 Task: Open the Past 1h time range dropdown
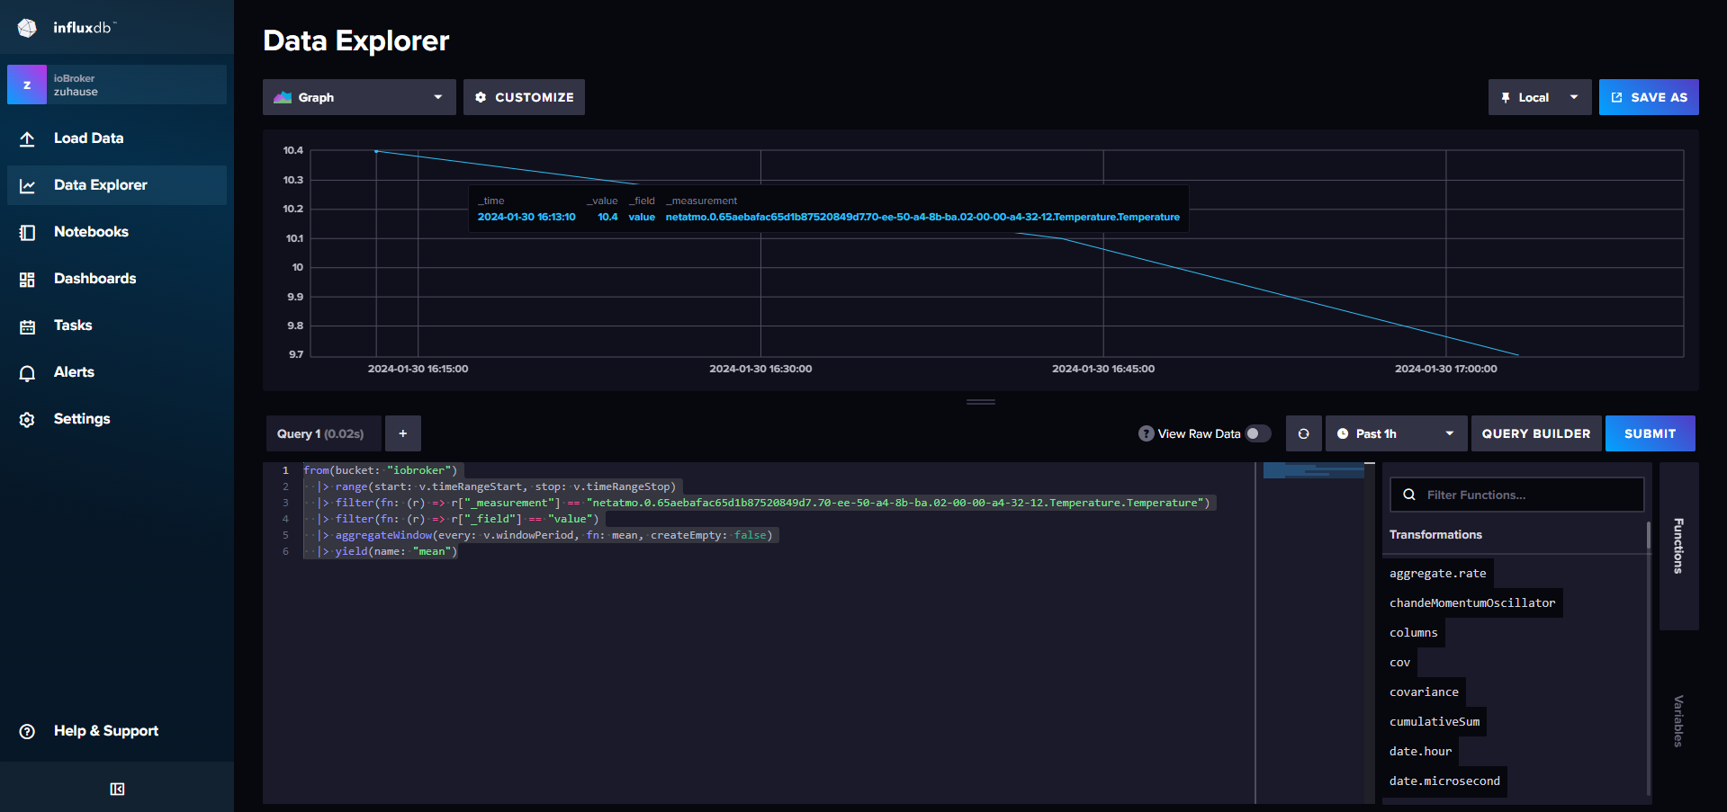[x=1397, y=433]
